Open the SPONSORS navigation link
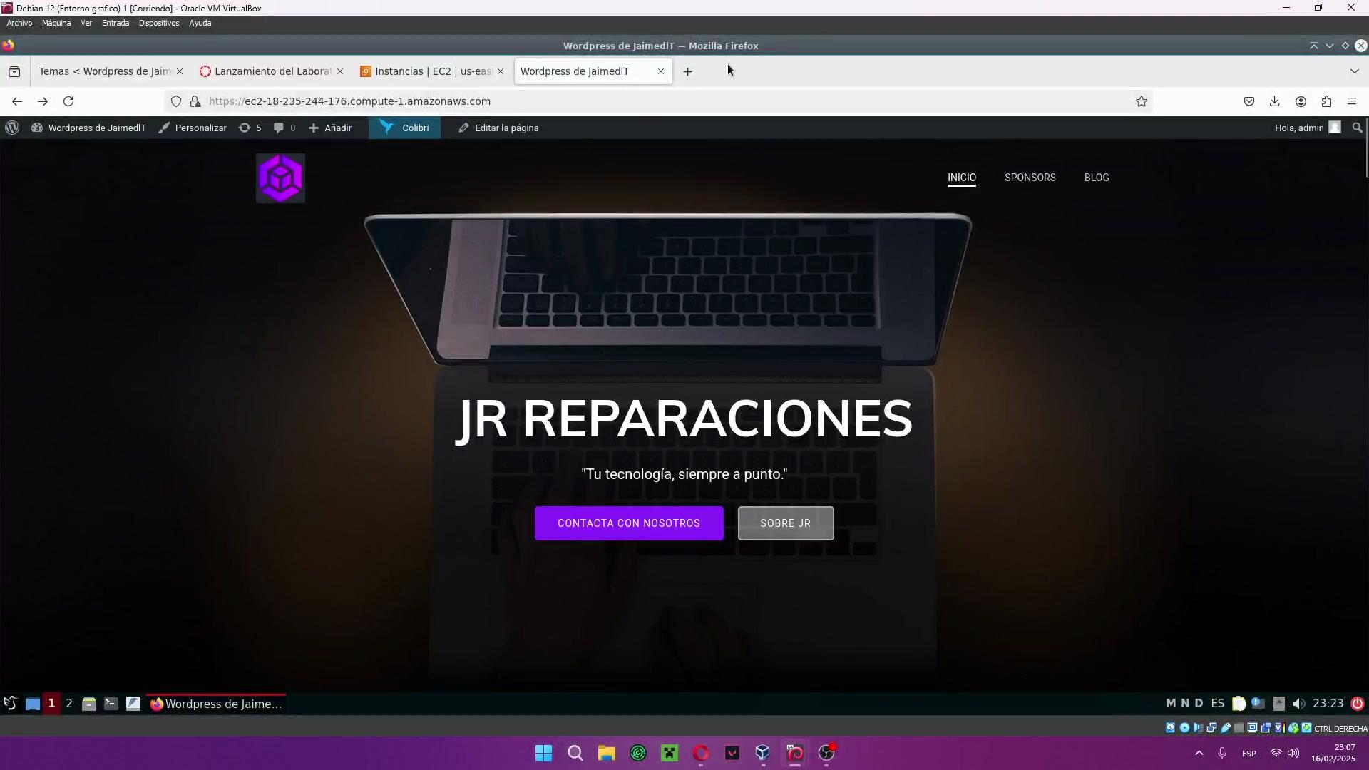The image size is (1369, 770). [x=1030, y=178]
